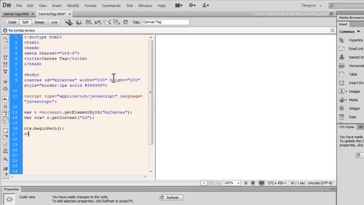The image size is (364, 205).
Task: Open the Multiscreen preview icon
Action: click(x=69, y=22)
